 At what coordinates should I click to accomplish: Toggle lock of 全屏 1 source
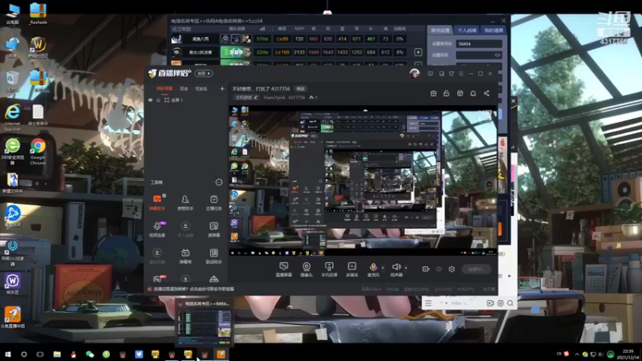158,99
